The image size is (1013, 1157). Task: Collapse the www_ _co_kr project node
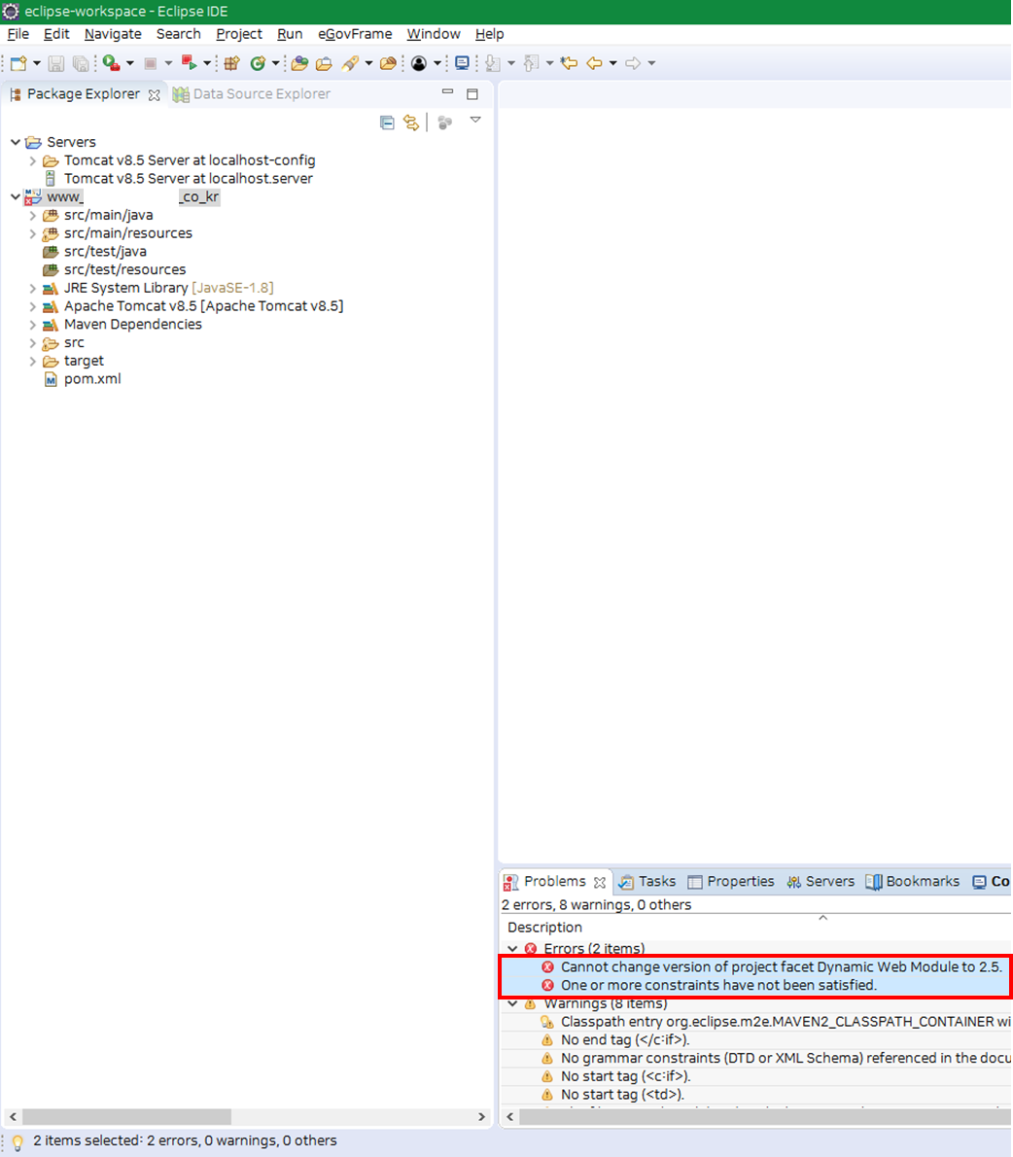16,197
